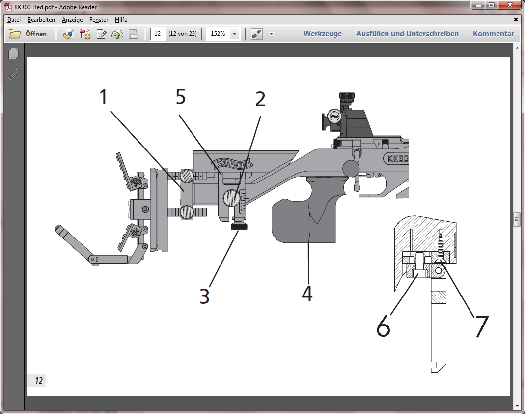Open the Datei menu
Viewport: 525px width, 414px height.
[x=14, y=20]
